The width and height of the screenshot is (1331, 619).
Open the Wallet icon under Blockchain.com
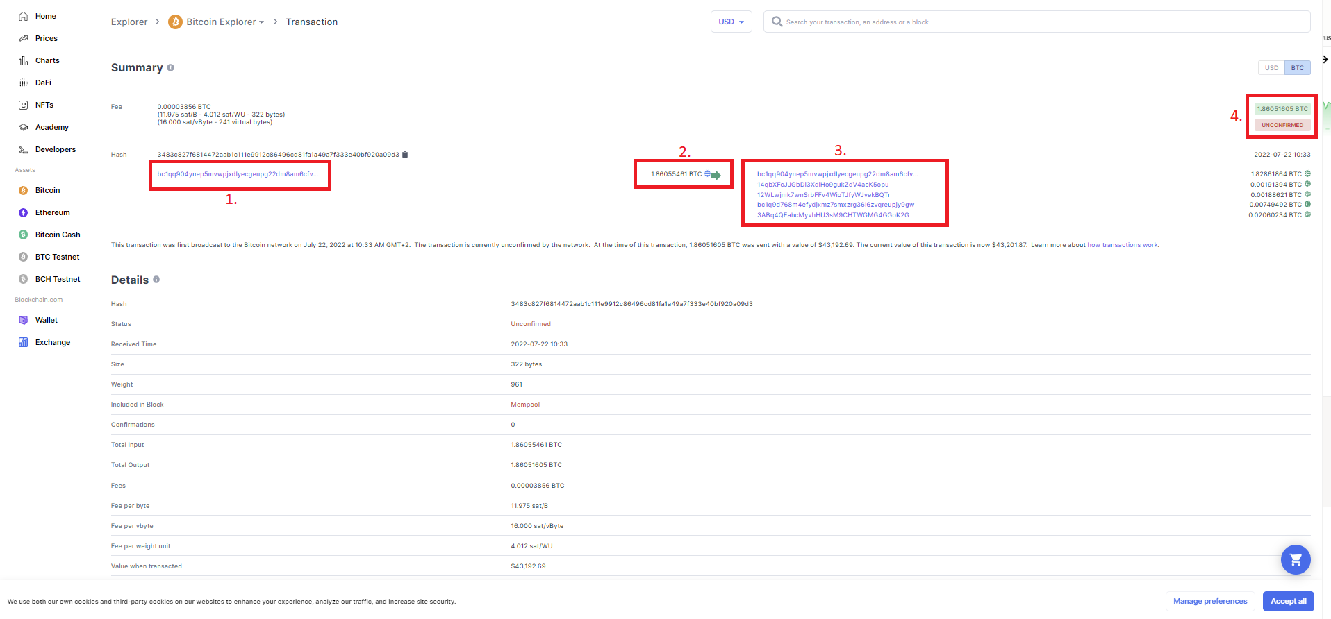point(23,320)
